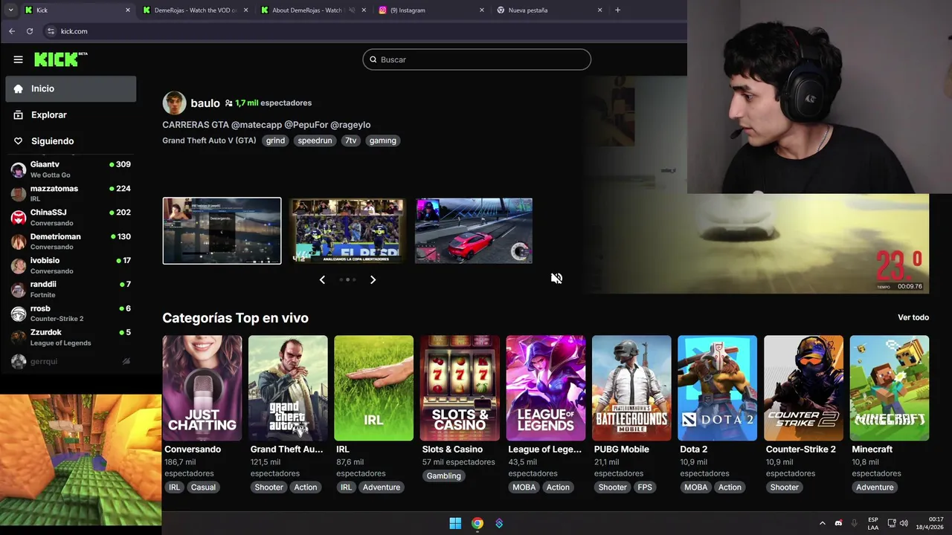Open the hamburger menu beside Kick logo
The image size is (952, 535).
tap(18, 59)
